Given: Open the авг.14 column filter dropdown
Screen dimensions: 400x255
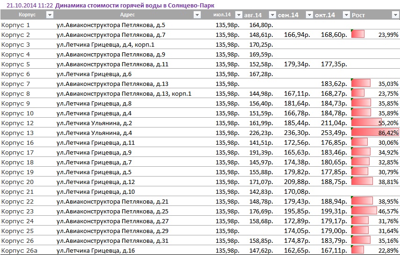Looking at the screenshot, I should coord(272,15).
